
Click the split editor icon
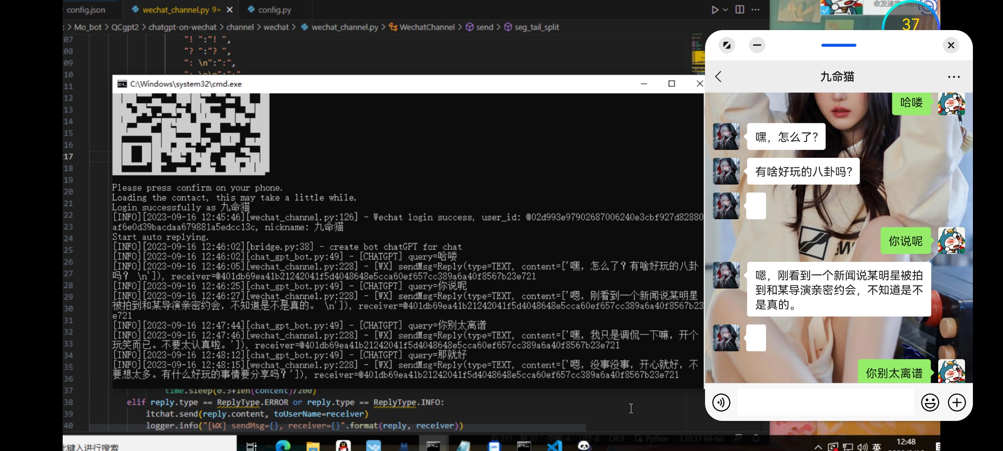coord(739,10)
